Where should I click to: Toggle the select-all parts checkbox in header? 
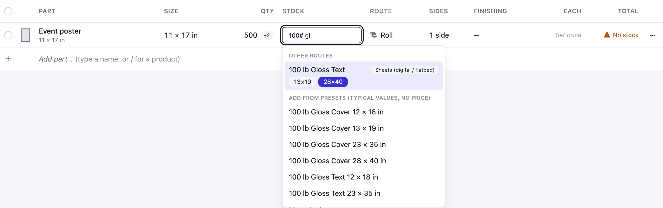[x=8, y=11]
